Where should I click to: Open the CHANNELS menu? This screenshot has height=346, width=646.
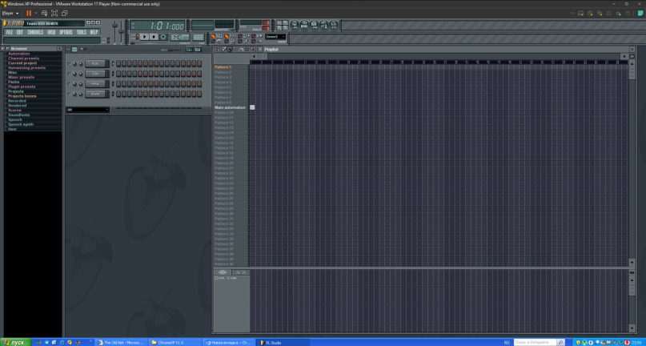pyautogui.click(x=35, y=33)
